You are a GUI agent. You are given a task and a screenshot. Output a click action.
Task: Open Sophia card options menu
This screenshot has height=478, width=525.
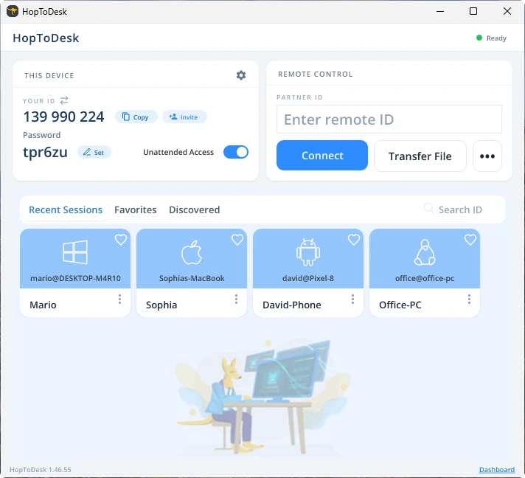236,299
